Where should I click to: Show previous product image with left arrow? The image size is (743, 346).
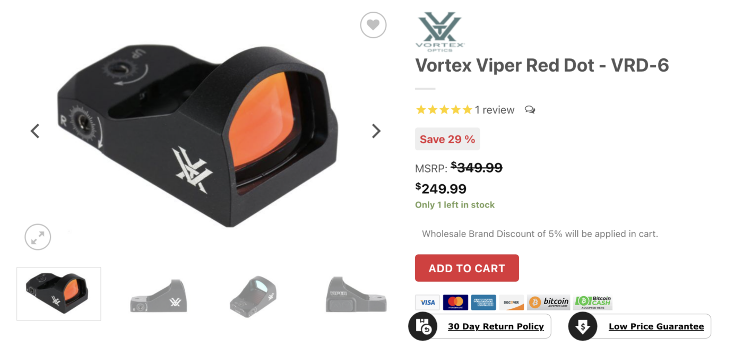[x=35, y=131]
